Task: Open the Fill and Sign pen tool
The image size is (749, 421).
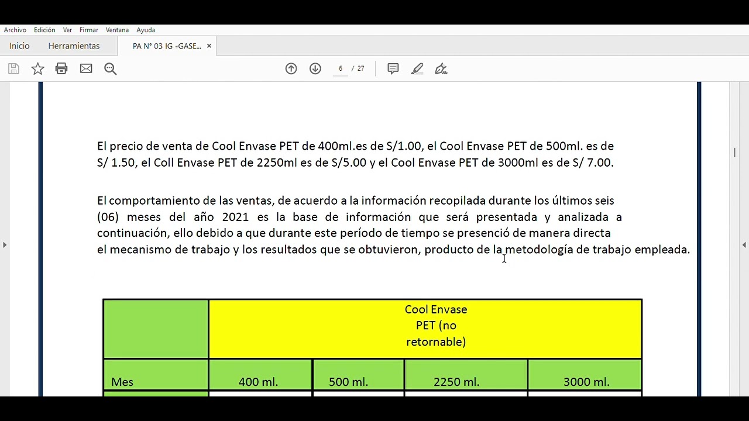Action: [441, 69]
